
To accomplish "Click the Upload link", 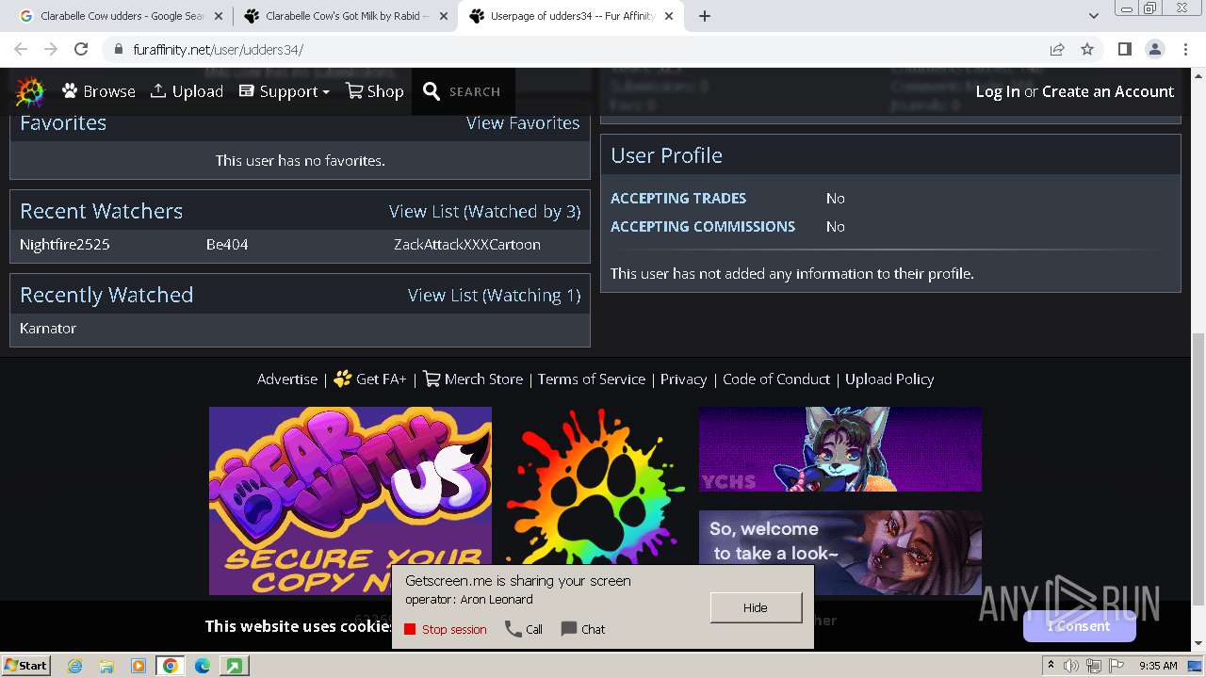I will 187,91.
